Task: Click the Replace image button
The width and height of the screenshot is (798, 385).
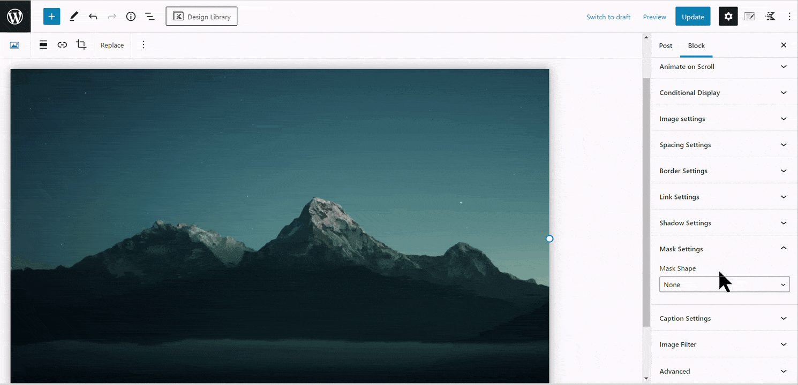Action: (x=112, y=45)
